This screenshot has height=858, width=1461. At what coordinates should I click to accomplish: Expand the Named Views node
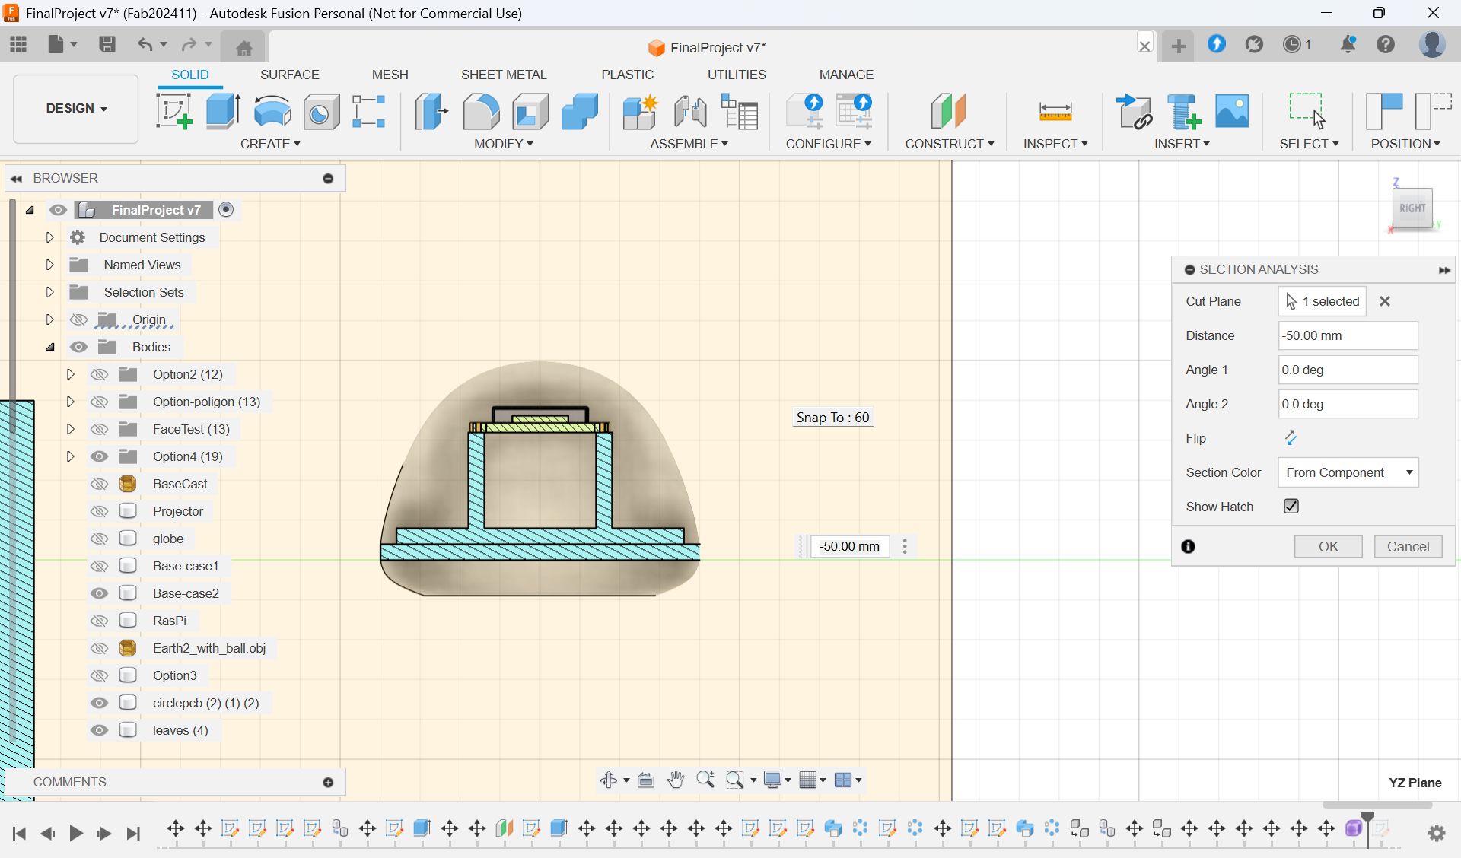coord(49,265)
